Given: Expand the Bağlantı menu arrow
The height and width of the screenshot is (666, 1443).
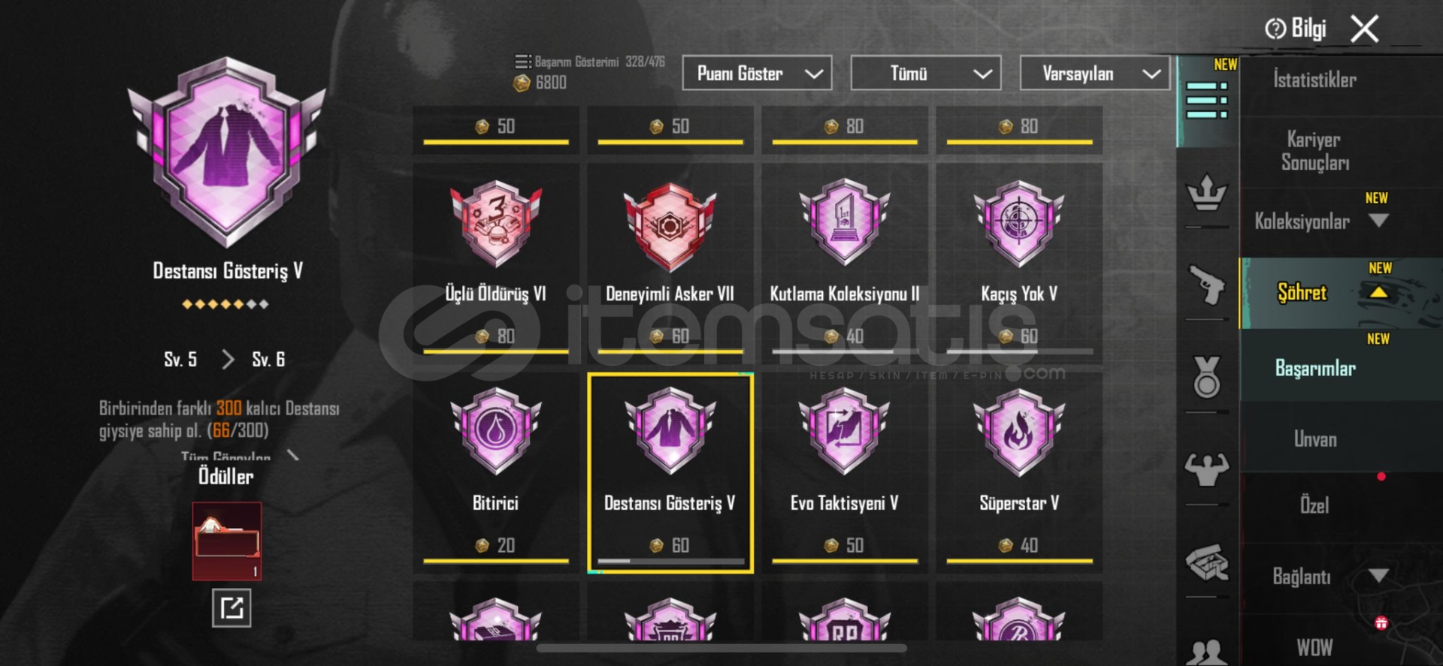Looking at the screenshot, I should click(1378, 576).
